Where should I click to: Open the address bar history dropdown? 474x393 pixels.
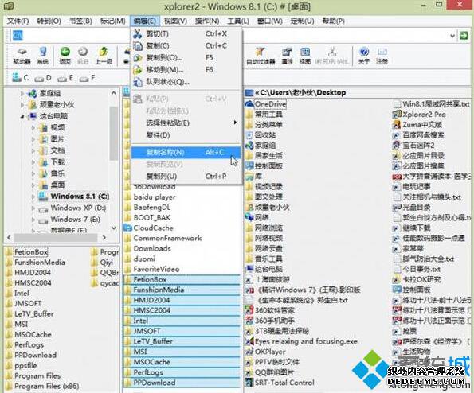[x=452, y=36]
